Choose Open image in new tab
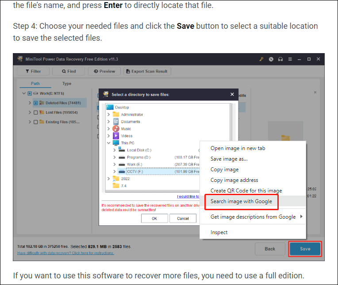The width and height of the screenshot is (338, 285). click(x=253, y=148)
